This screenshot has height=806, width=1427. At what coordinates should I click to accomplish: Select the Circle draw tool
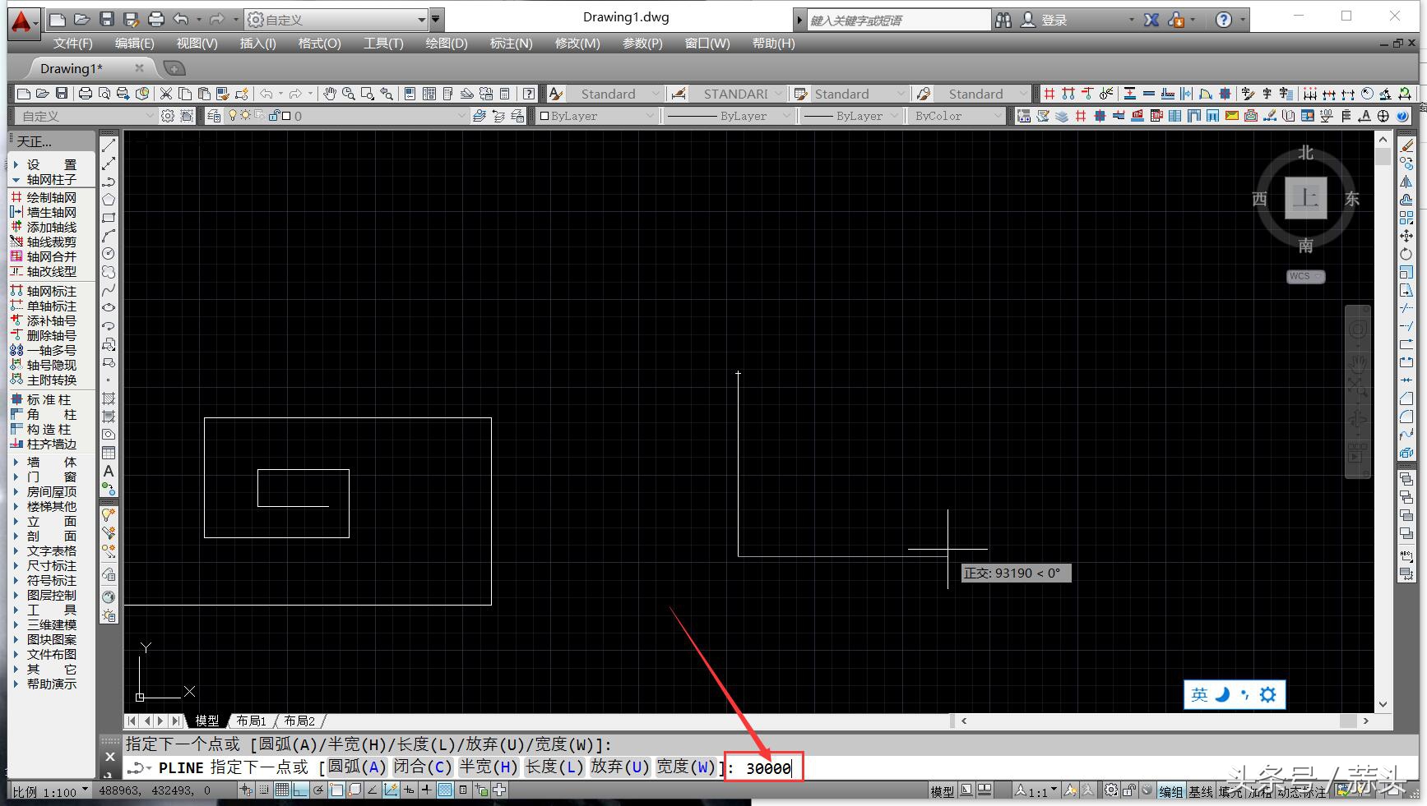(109, 254)
